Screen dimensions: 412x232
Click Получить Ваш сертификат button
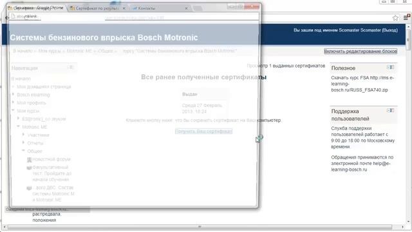203,131
